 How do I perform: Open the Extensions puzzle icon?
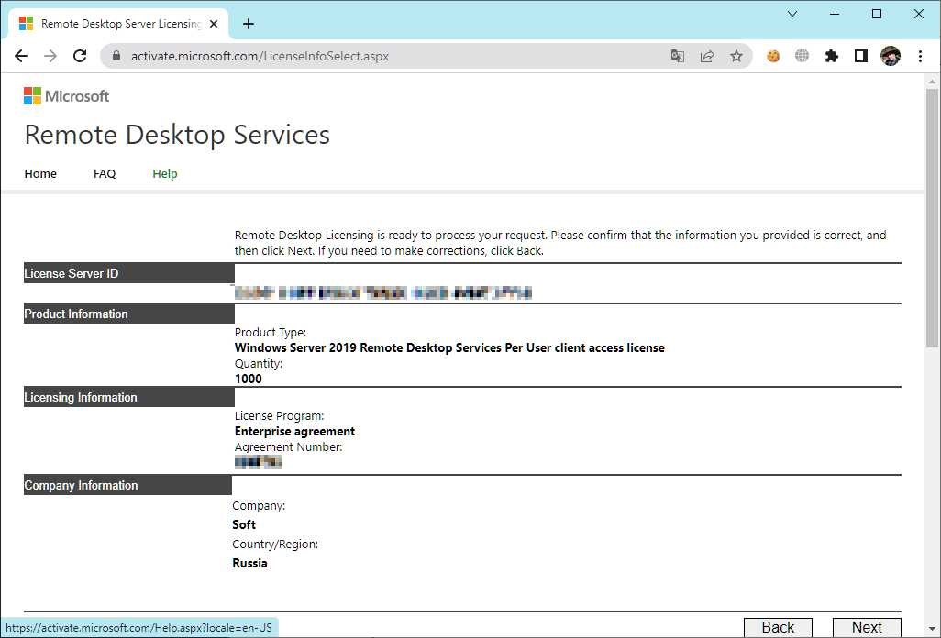pos(831,56)
